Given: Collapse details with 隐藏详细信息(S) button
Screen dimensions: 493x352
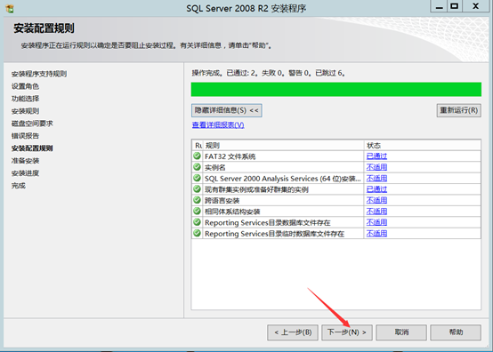Looking at the screenshot, I should [226, 110].
